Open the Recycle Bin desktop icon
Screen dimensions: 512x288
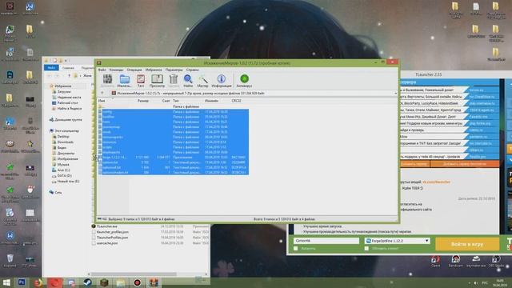click(10, 261)
